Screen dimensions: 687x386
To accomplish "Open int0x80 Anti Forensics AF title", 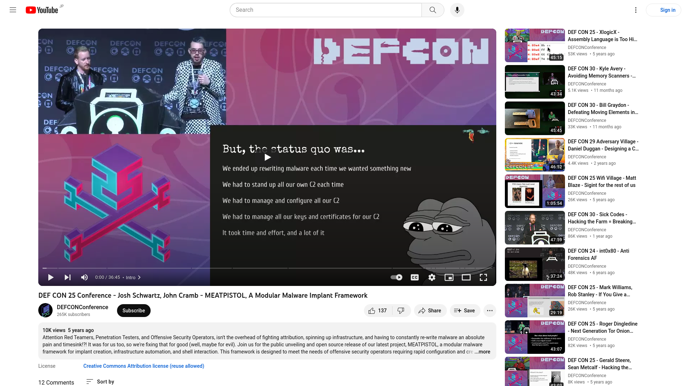I will click(599, 254).
